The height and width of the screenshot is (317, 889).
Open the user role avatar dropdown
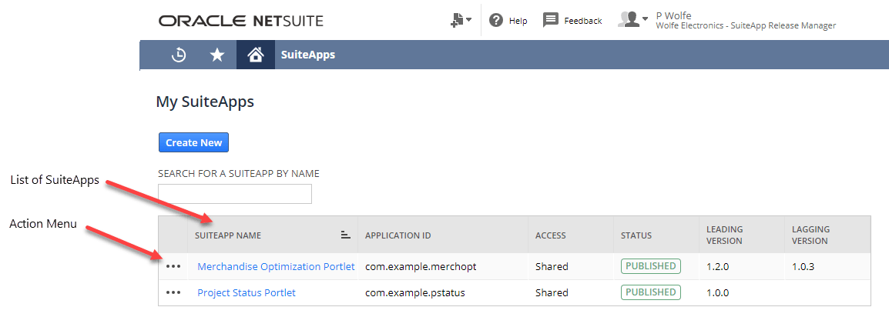click(633, 20)
